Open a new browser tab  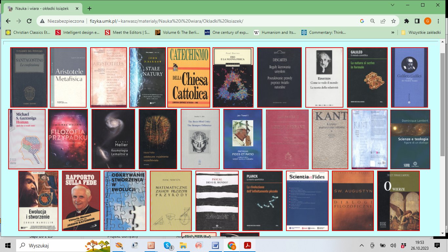(90, 9)
